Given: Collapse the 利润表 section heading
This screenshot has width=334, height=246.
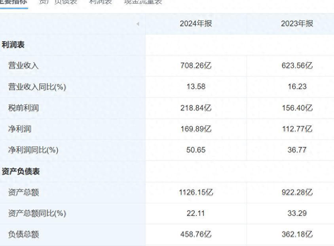Looking at the screenshot, I should [x=13, y=45].
